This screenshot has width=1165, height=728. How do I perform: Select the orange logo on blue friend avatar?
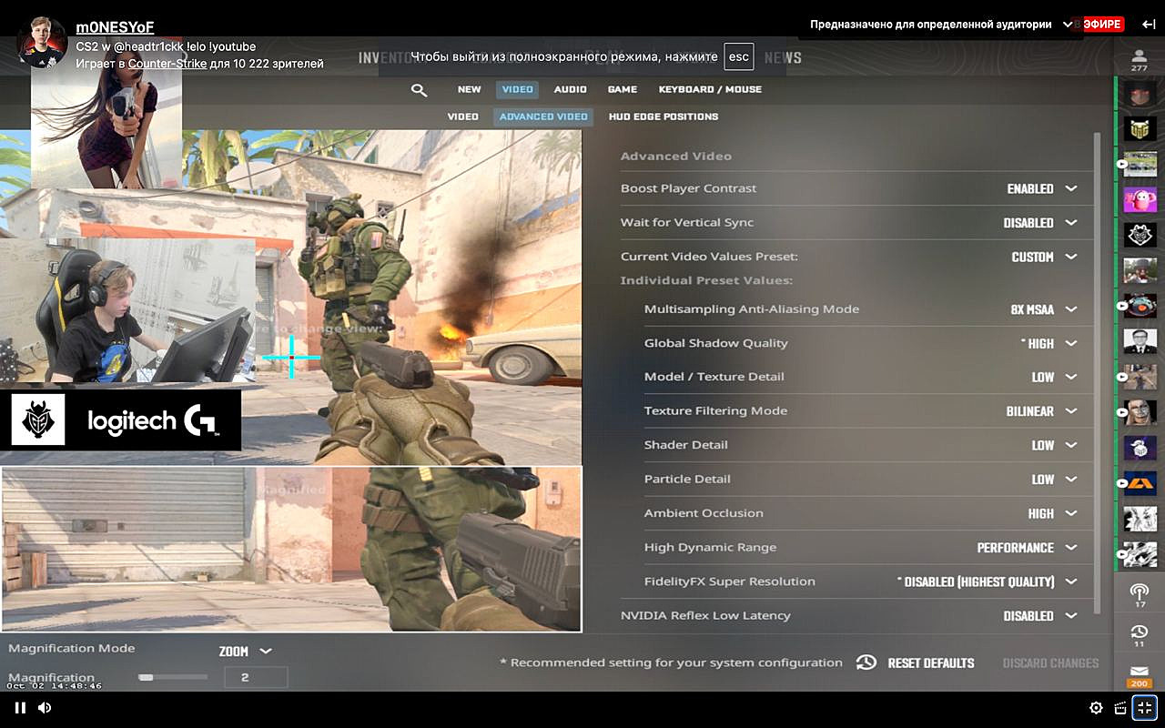[x=1140, y=483]
